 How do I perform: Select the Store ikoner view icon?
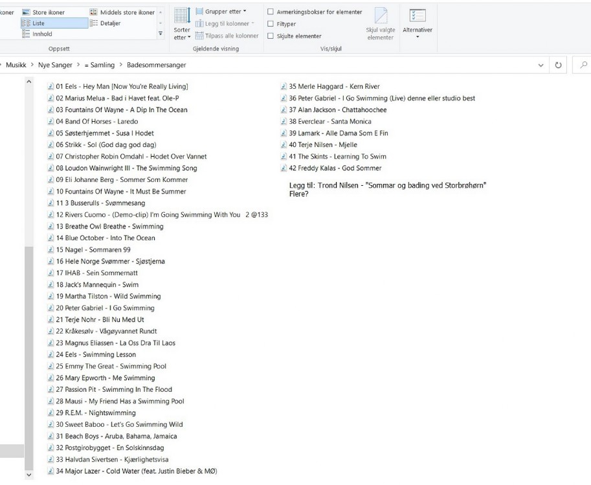[26, 12]
